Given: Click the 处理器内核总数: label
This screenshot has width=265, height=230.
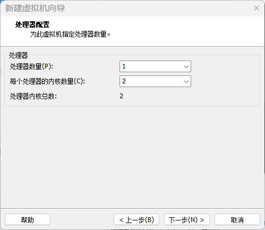Looking at the screenshot, I should point(33,96).
